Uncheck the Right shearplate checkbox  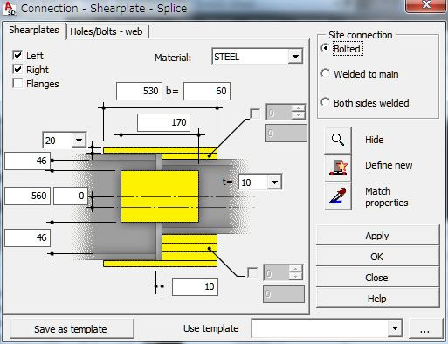coord(17,70)
